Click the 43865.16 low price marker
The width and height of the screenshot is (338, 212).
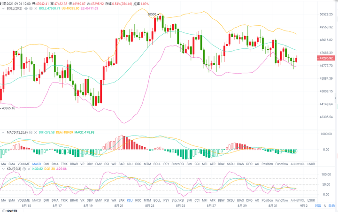point(8,108)
